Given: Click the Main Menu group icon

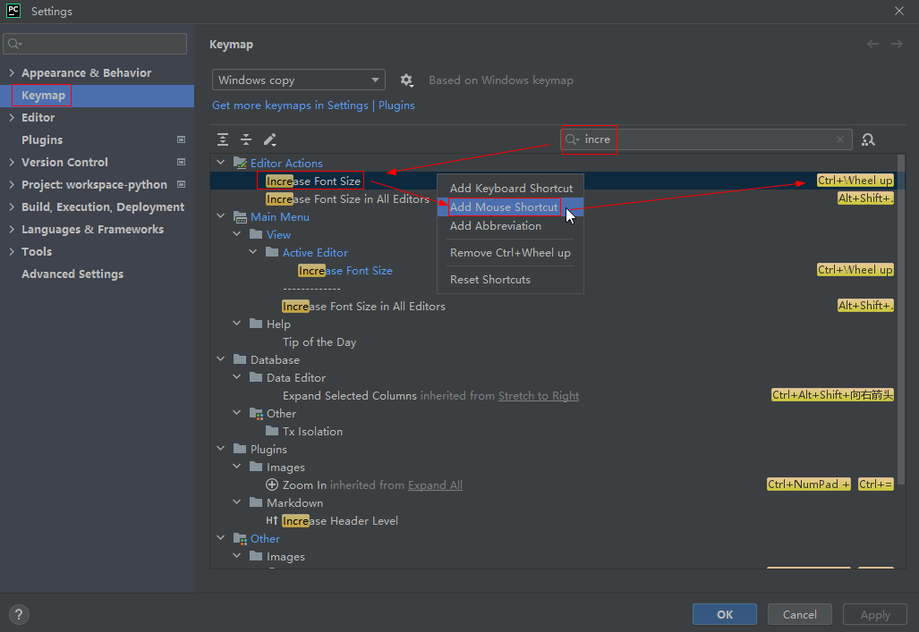Looking at the screenshot, I should [241, 216].
